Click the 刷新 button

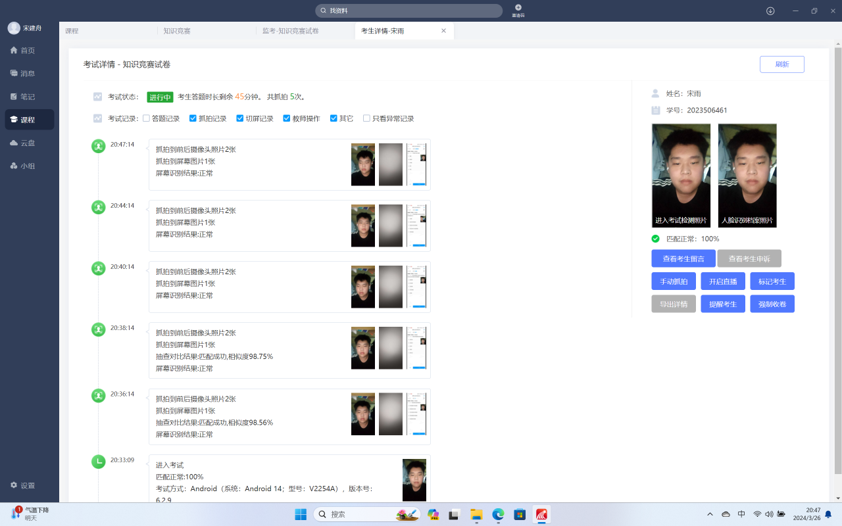pos(782,64)
